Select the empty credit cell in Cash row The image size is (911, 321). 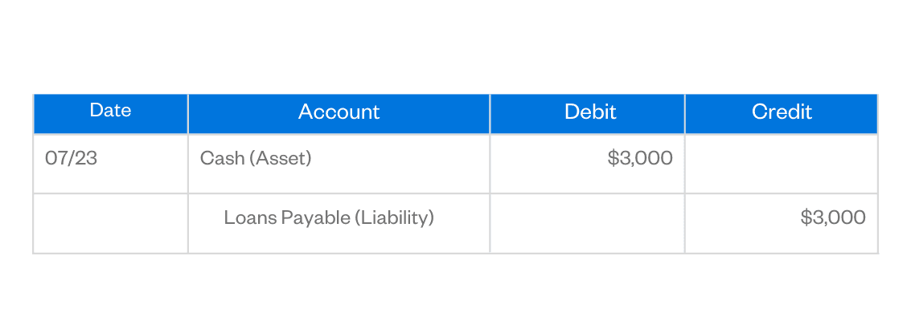pos(781,164)
